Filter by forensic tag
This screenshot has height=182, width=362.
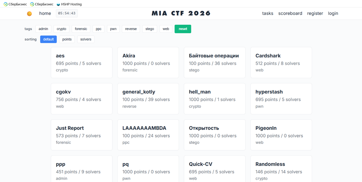pos(81,29)
